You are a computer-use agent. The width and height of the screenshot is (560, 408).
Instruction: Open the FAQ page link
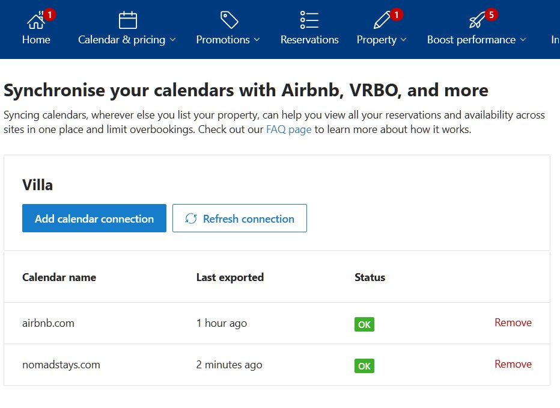[288, 129]
